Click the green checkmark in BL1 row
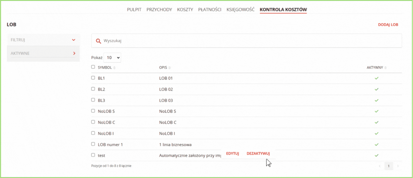 pyautogui.click(x=377, y=78)
